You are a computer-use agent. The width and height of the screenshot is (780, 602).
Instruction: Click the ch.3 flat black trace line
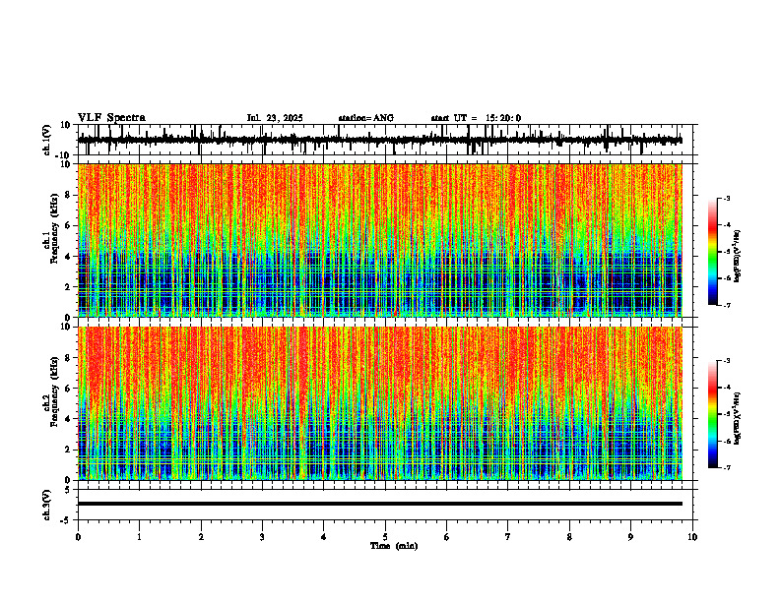pyautogui.click(x=379, y=504)
